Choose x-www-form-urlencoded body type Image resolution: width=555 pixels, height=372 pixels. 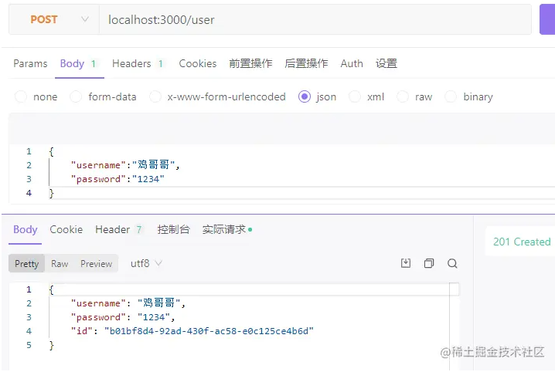point(217,96)
